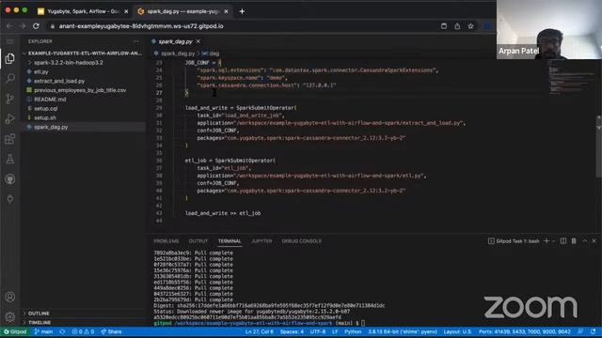Open errors and warnings count

83,331
